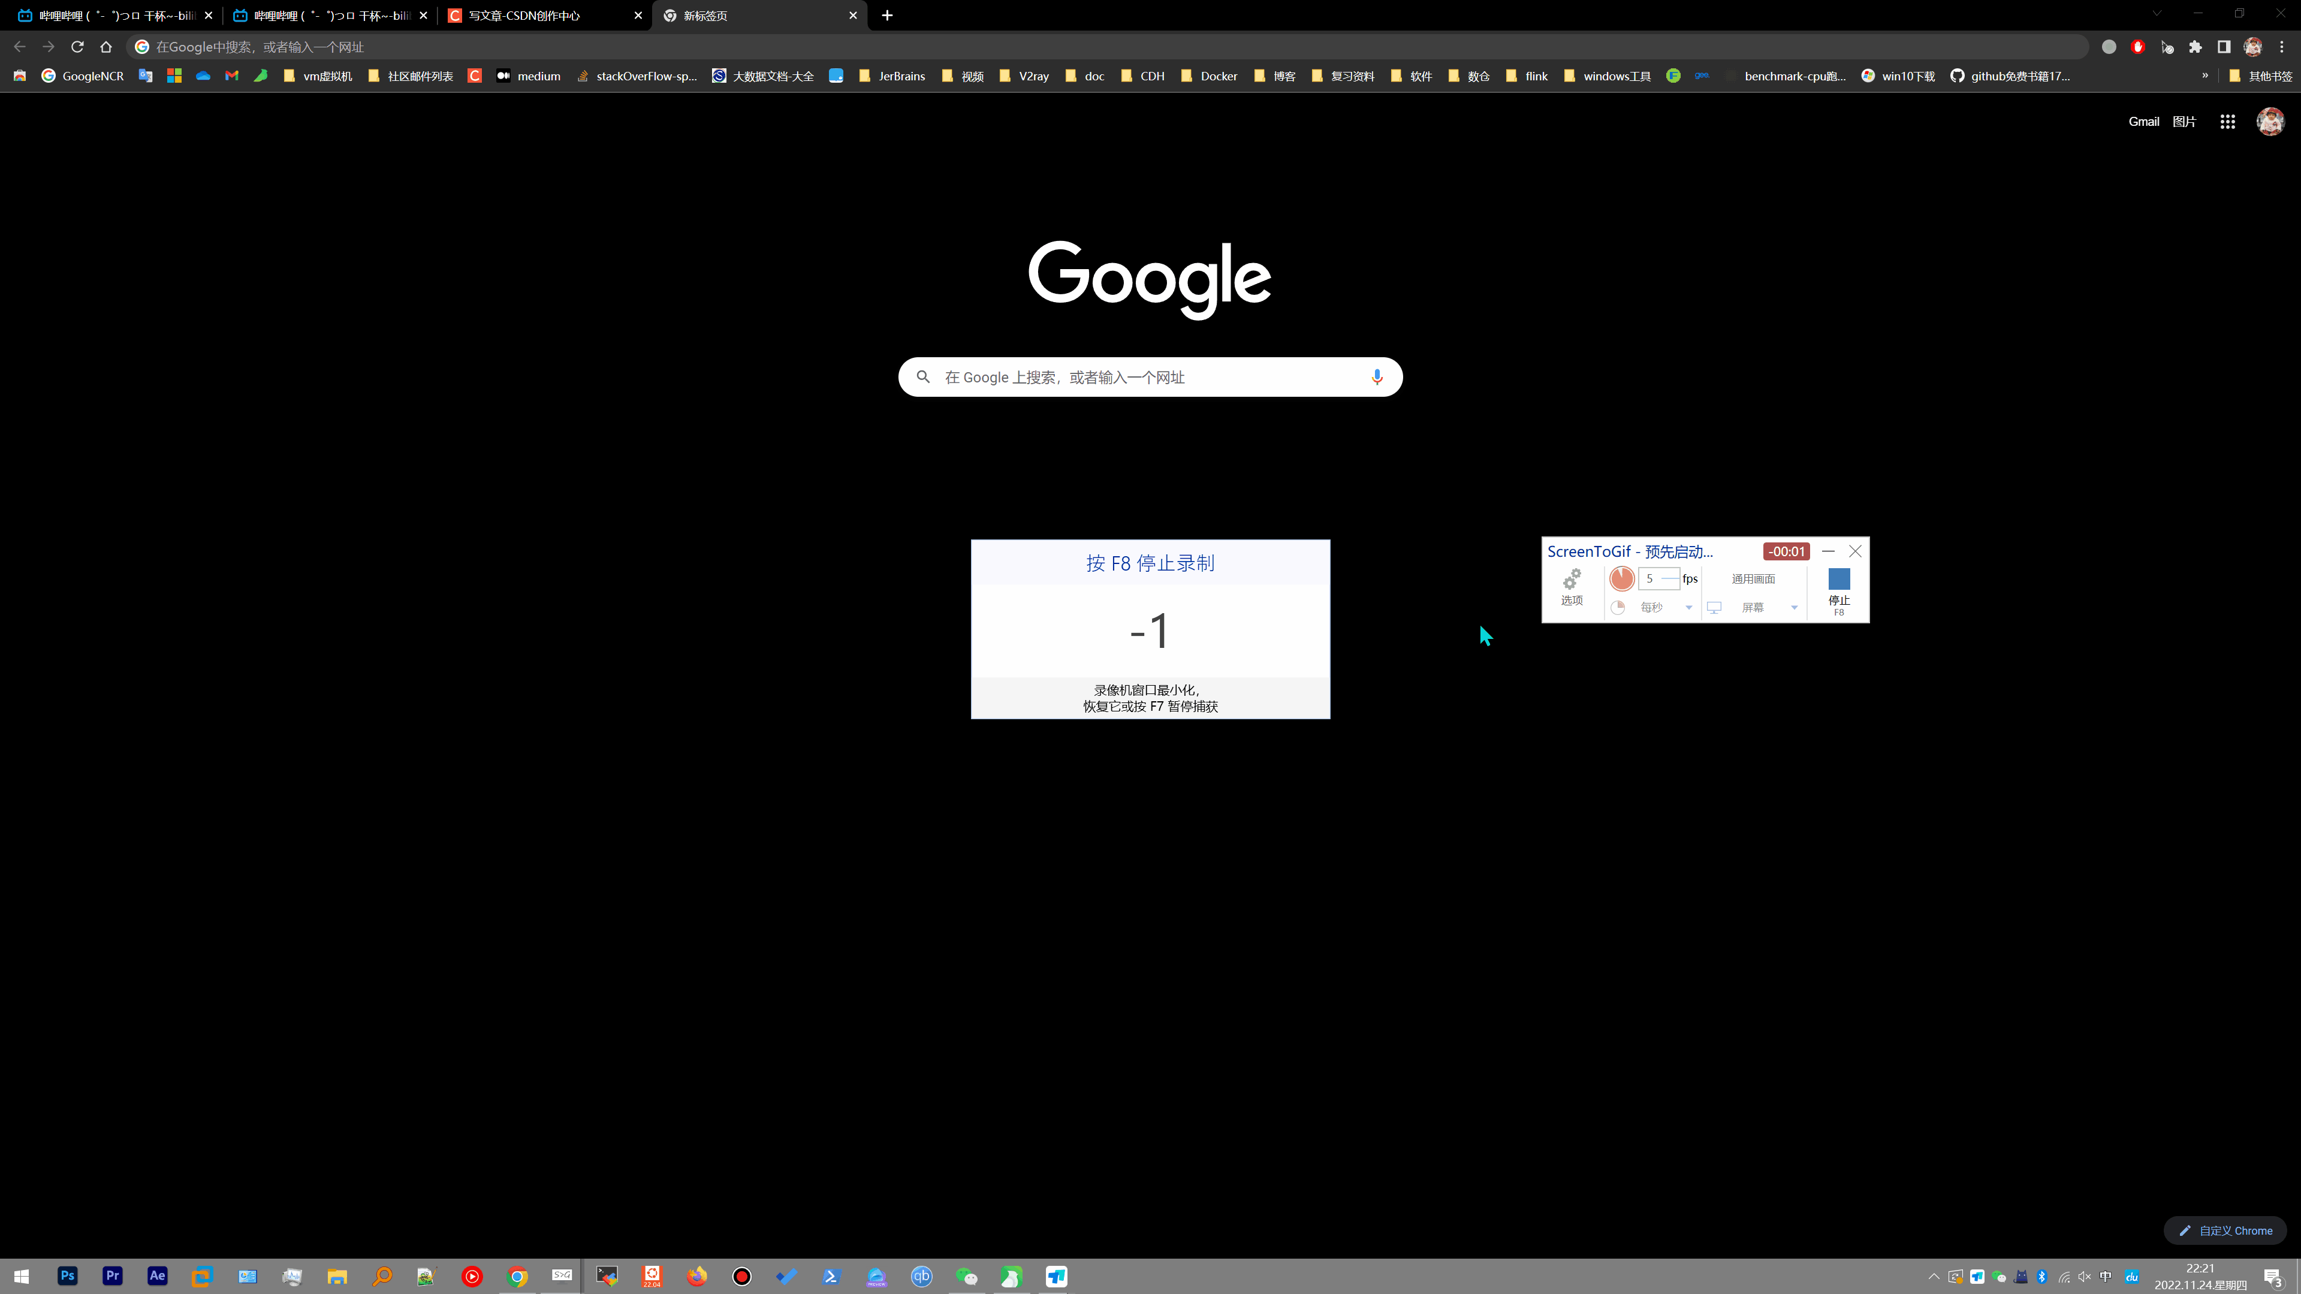Open a new browser tab
Image resolution: width=2301 pixels, height=1294 pixels.
pyautogui.click(x=887, y=15)
